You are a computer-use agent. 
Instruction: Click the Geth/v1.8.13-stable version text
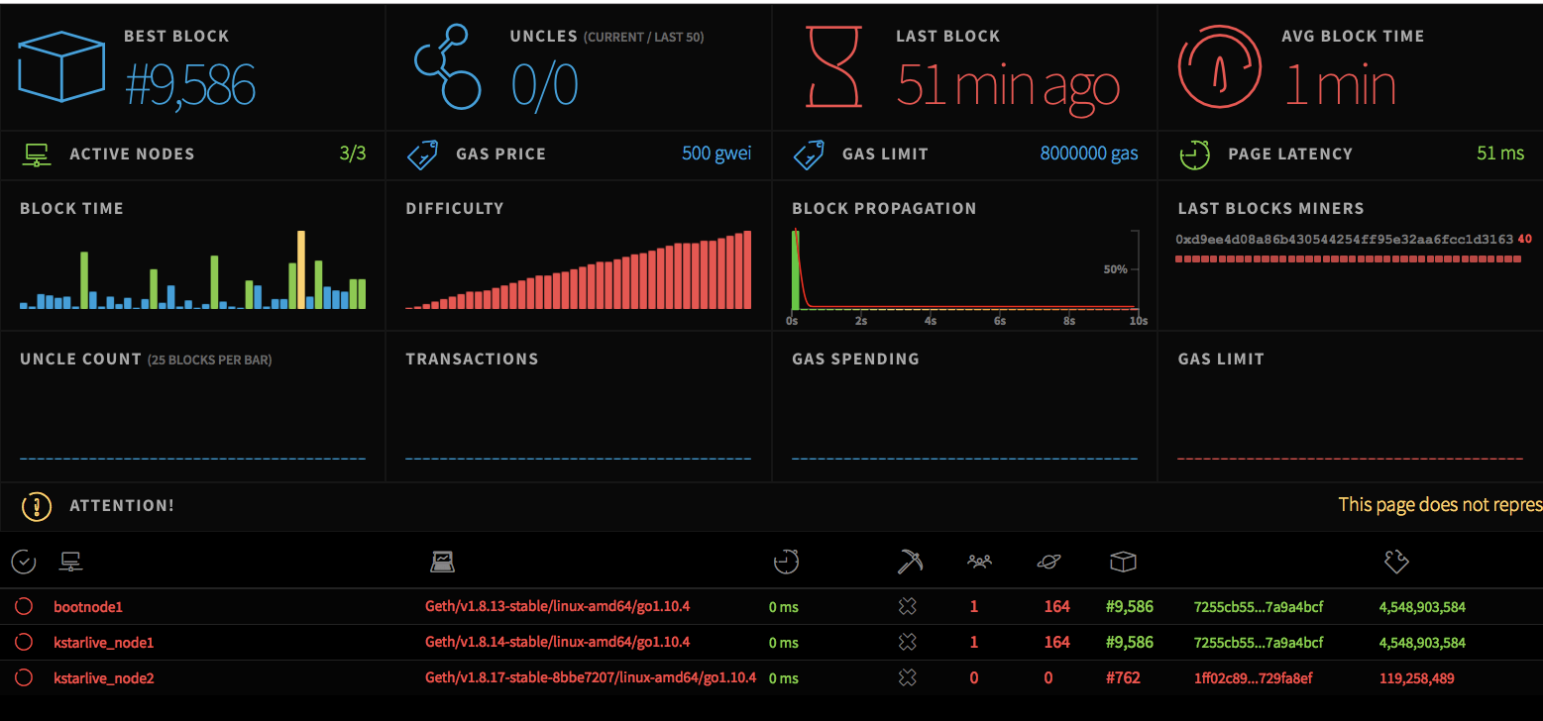558,606
